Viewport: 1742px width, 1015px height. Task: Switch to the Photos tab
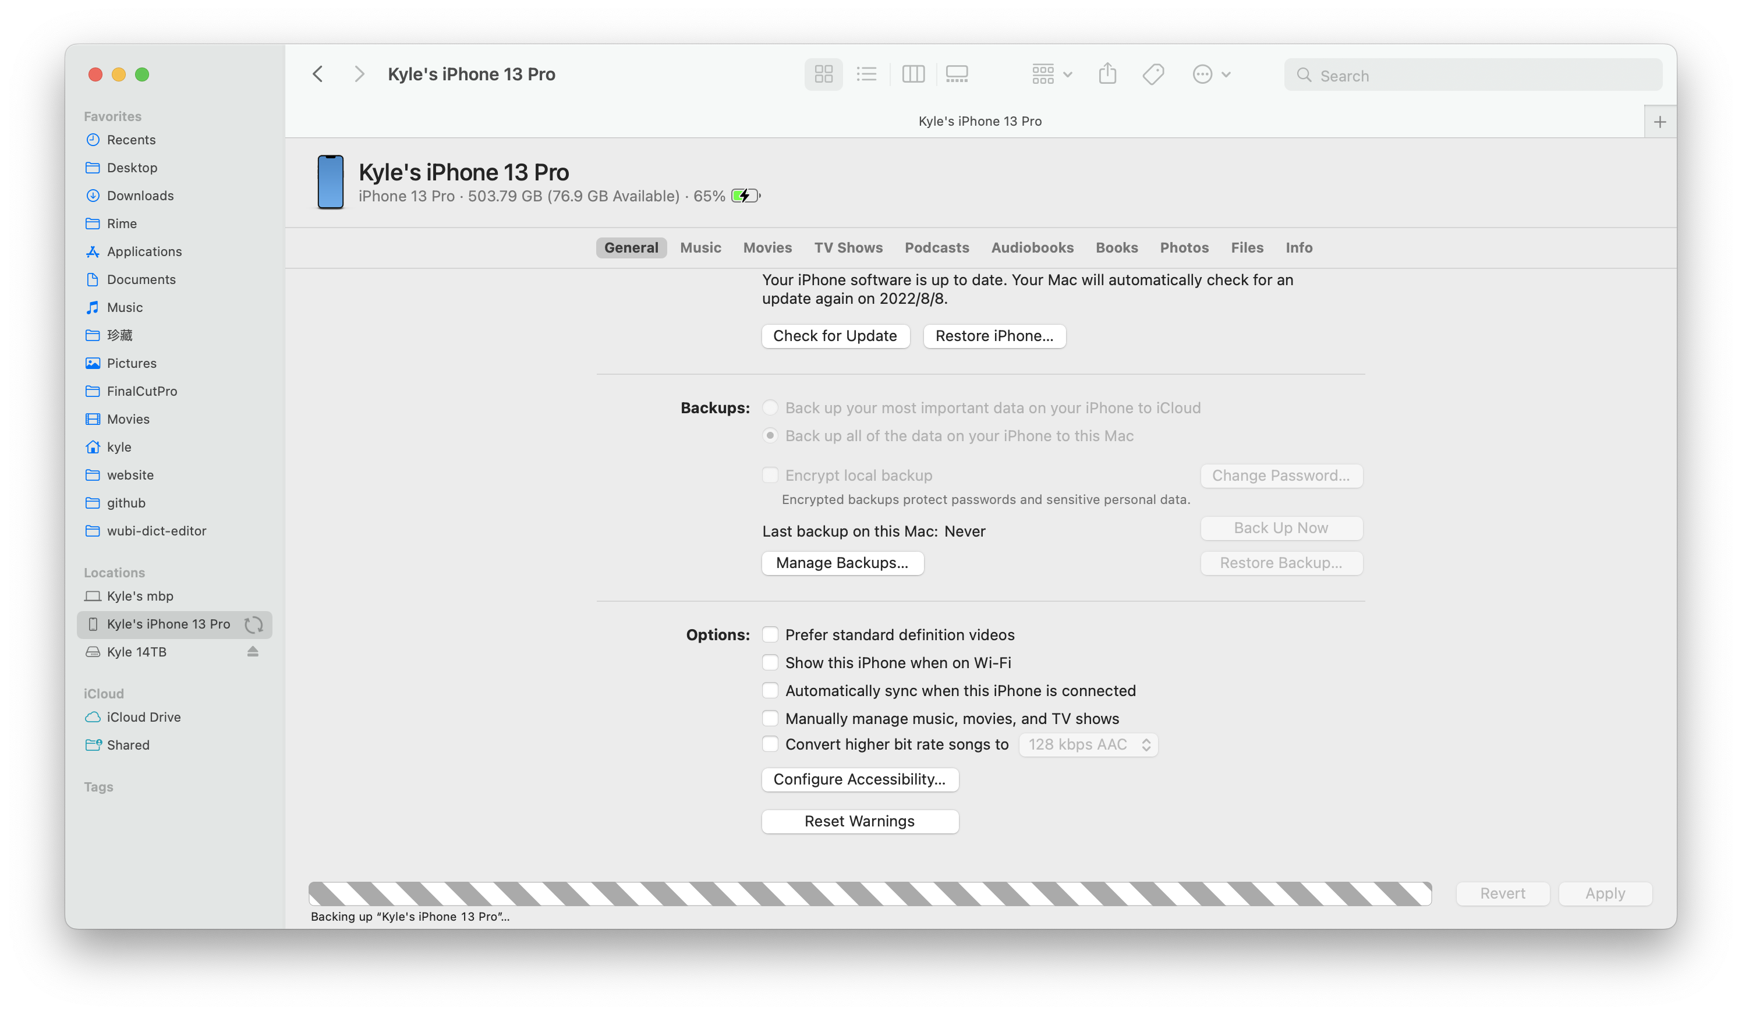[x=1184, y=247]
